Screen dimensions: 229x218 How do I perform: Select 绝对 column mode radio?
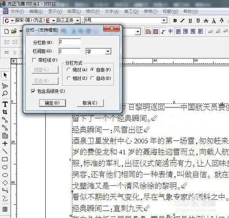[68, 70]
